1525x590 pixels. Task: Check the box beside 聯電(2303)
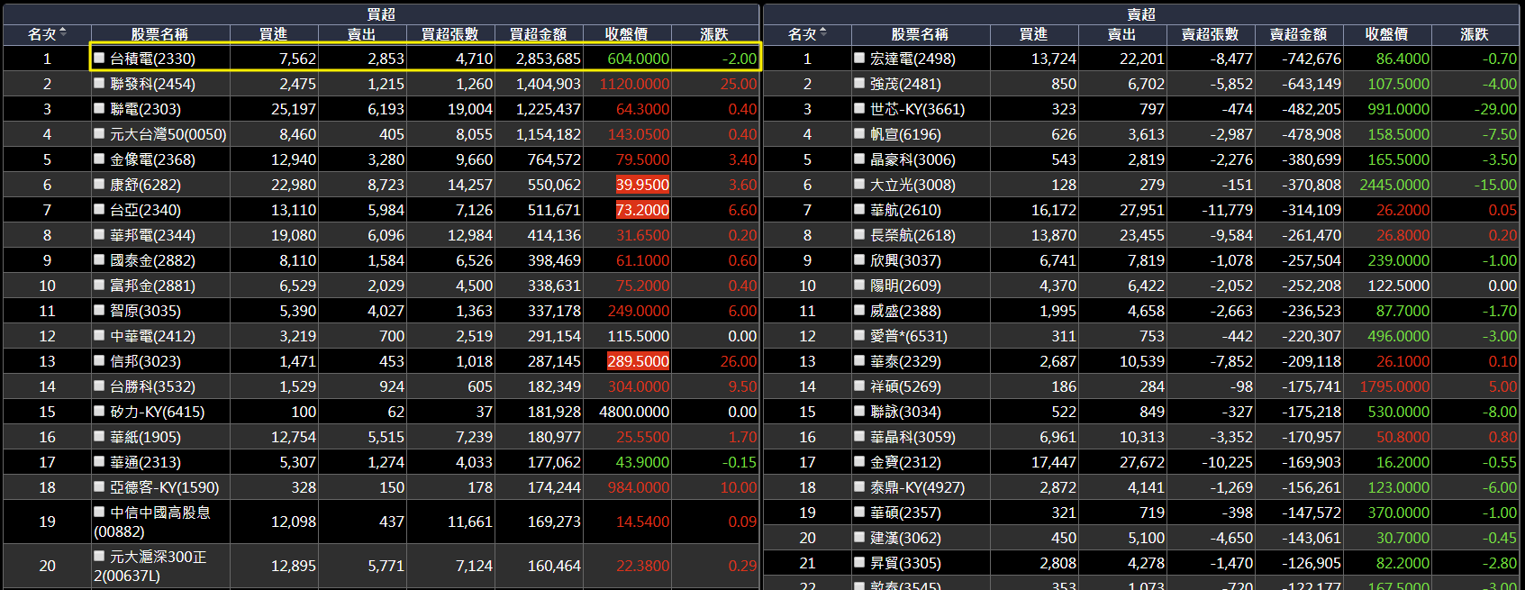pyautogui.click(x=99, y=108)
